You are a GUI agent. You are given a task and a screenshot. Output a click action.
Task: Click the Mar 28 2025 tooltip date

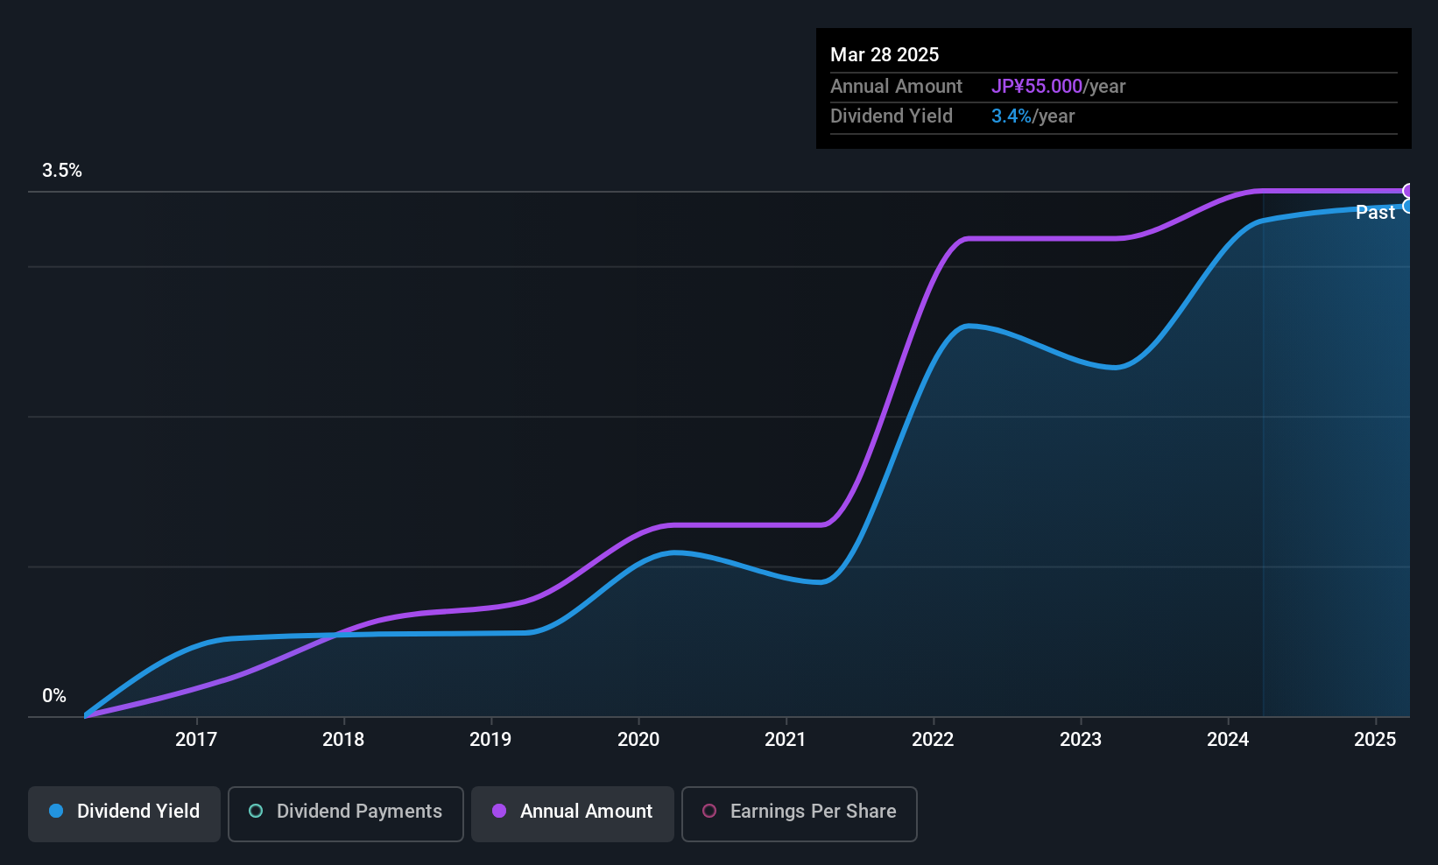(885, 55)
